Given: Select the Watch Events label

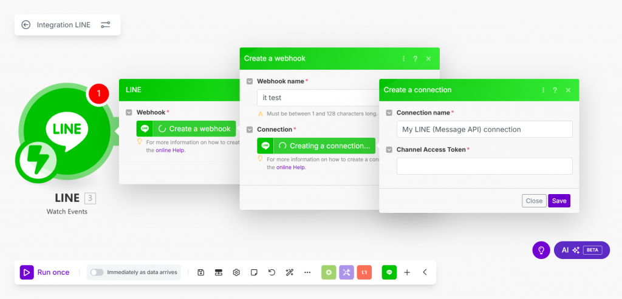Looking at the screenshot, I should tap(67, 212).
